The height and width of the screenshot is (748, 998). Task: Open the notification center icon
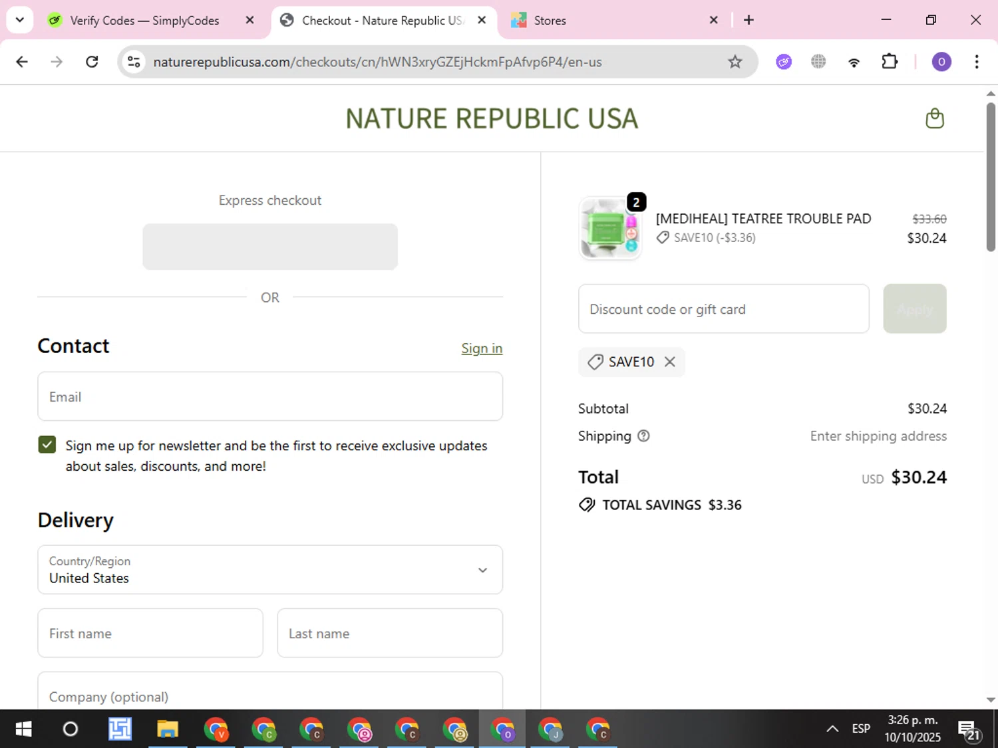point(969,730)
